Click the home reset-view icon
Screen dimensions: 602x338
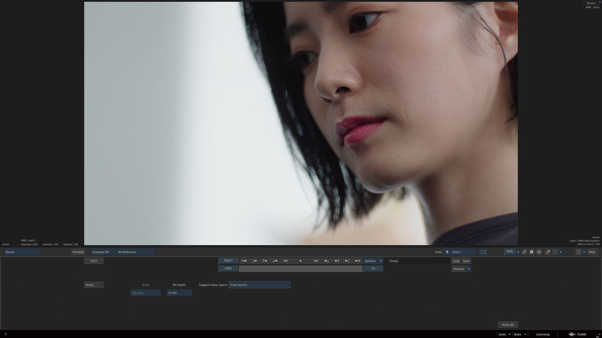pyautogui.click(x=531, y=252)
